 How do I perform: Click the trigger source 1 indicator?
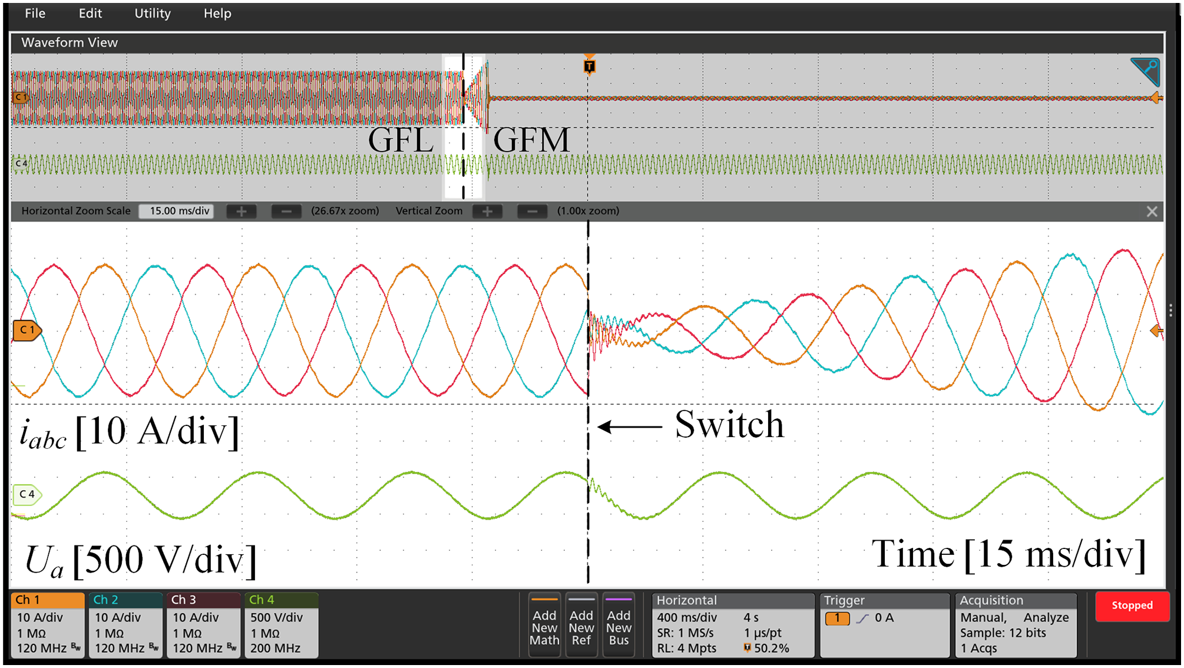[837, 618]
